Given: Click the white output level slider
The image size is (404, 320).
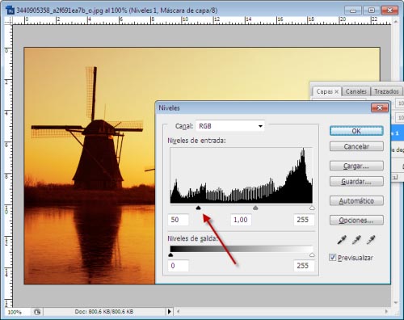Looking at the screenshot, I should click(312, 255).
